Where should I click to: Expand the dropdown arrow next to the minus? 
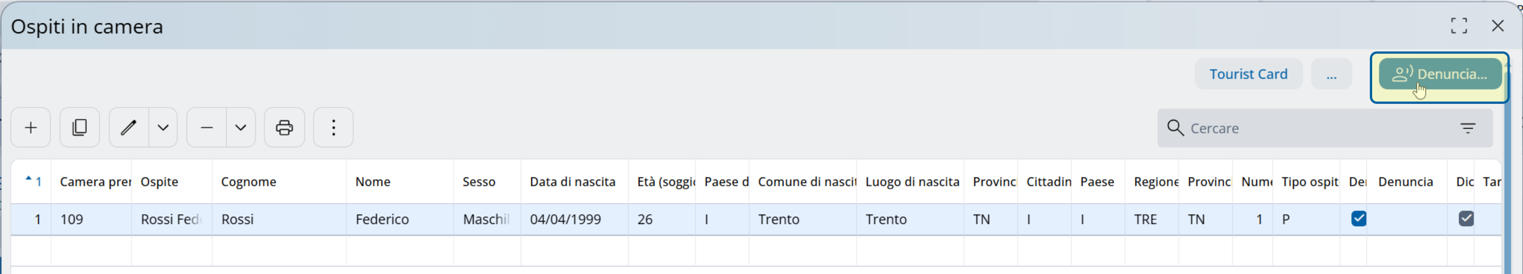241,128
